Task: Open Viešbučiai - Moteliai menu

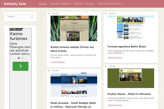Action: (83, 4)
